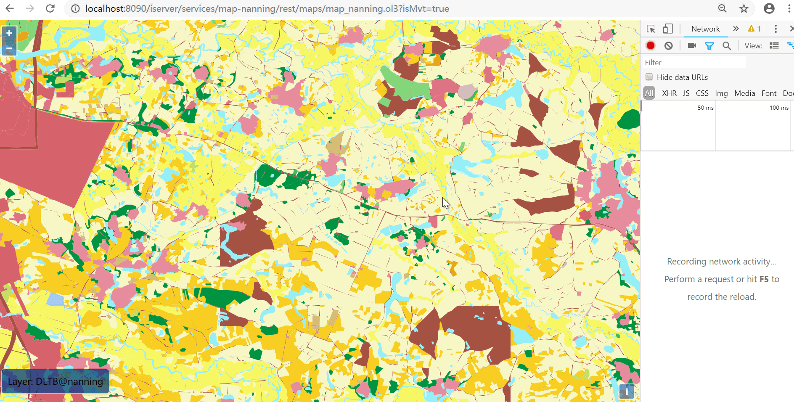Reload the current page
The height and width of the screenshot is (402, 794).
(50, 8)
